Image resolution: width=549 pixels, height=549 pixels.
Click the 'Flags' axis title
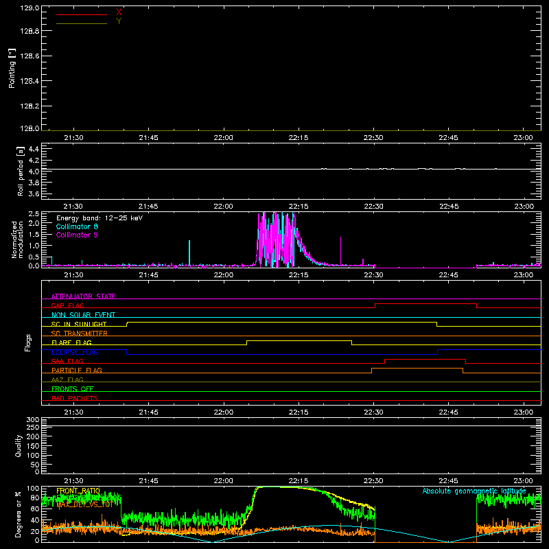(x=28, y=342)
